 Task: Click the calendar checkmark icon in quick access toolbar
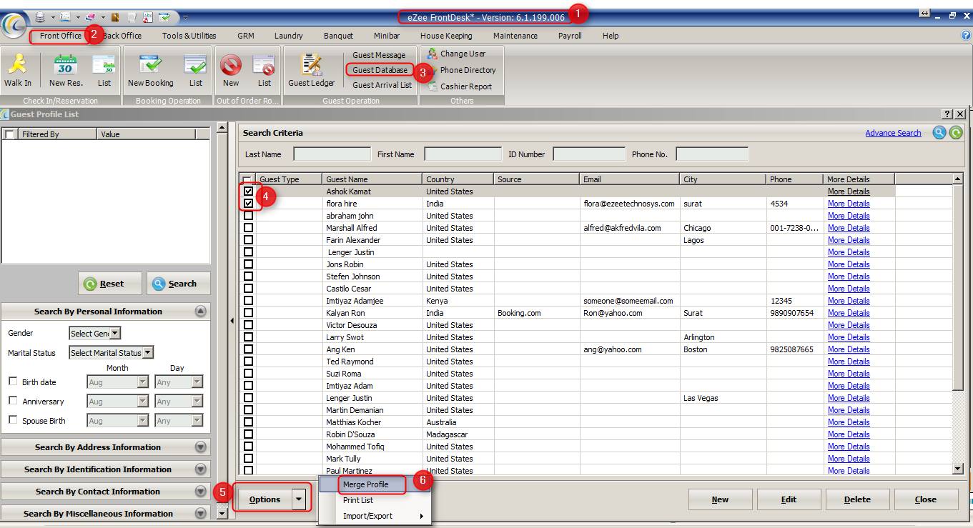tap(165, 16)
